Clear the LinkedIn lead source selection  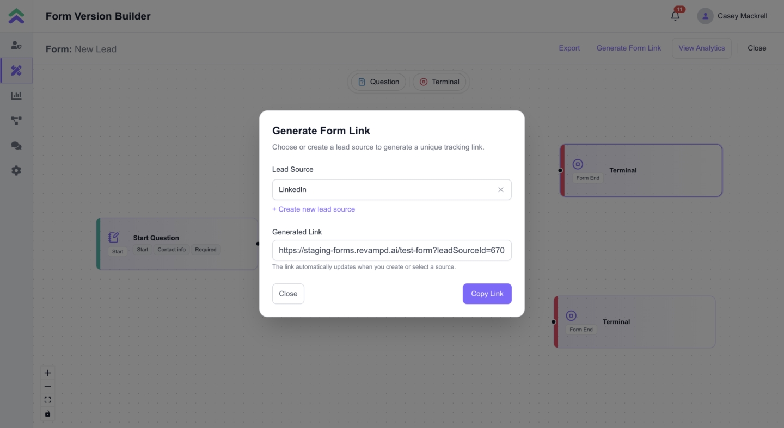[501, 190]
